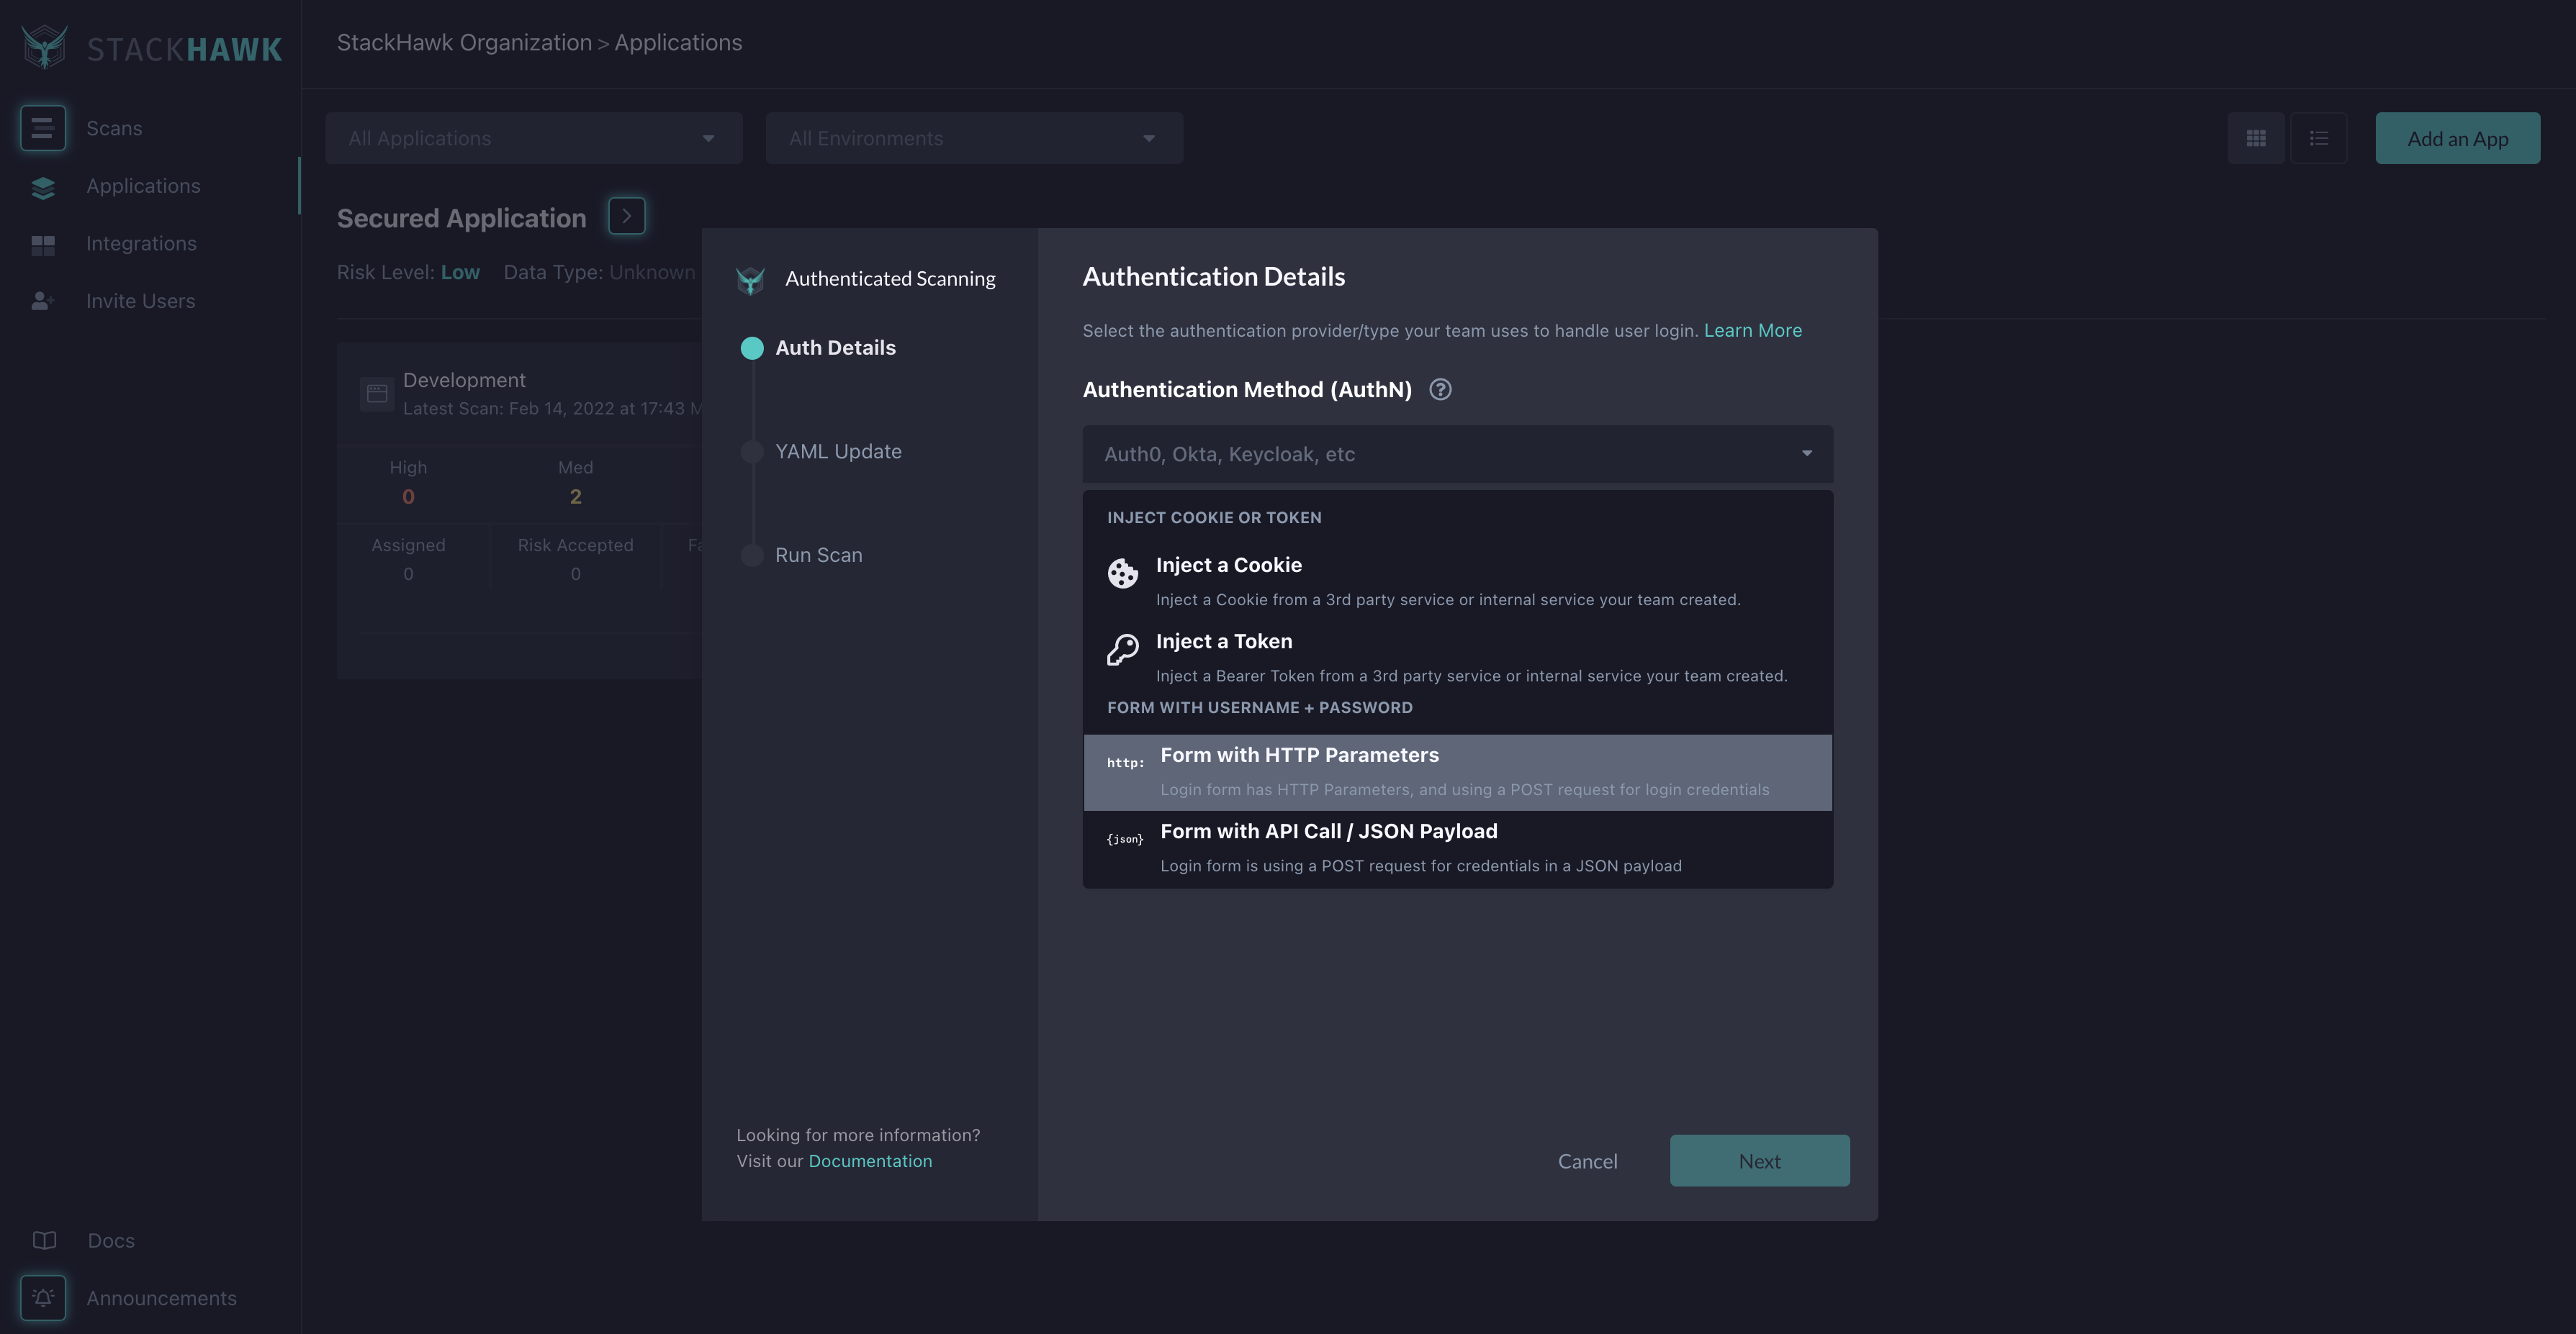Viewport: 2576px width, 1334px height.
Task: Click the Announcements bell icon
Action: click(x=43, y=1298)
